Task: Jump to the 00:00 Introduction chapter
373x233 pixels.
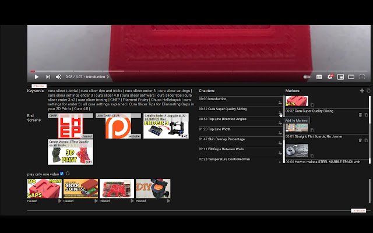Action: coord(212,99)
